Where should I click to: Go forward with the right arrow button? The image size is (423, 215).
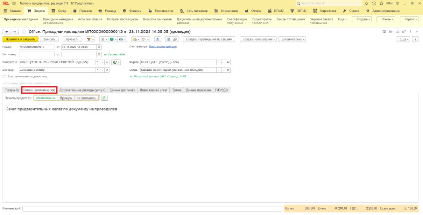click(15, 31)
